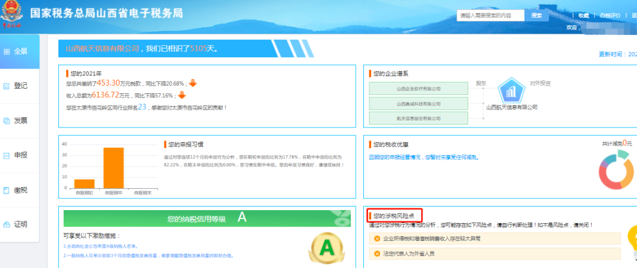Viewport: 637px width, 268px height.
Task: Click the building hexagon company icon
Action: 511,91
